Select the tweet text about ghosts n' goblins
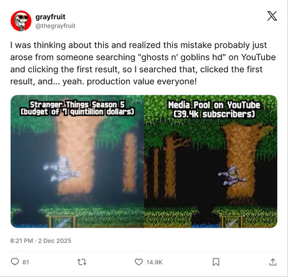The width and height of the screenshot is (288, 277). [143, 63]
